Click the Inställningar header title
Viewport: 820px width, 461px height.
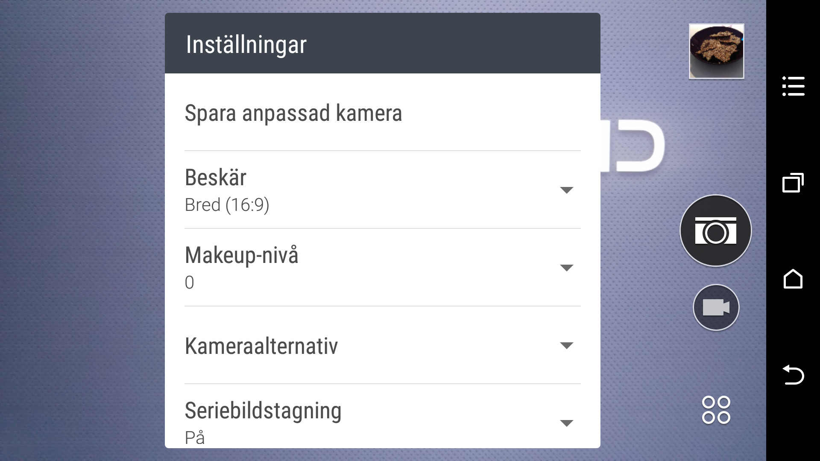pyautogui.click(x=246, y=44)
